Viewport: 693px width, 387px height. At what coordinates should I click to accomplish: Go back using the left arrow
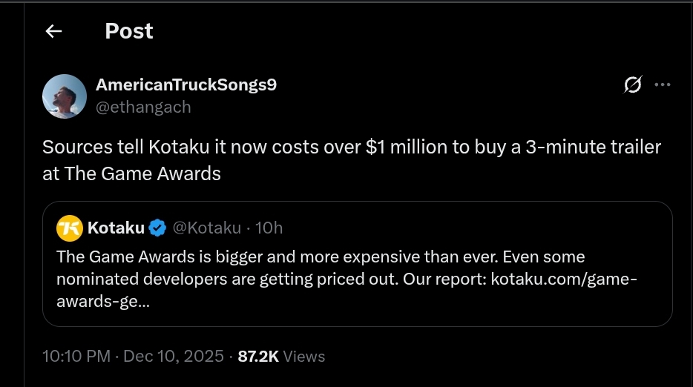pos(53,31)
